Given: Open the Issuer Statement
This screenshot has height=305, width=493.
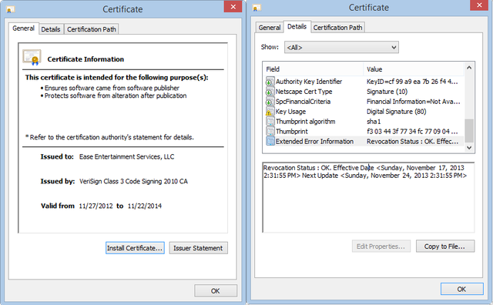Looking at the screenshot, I should pos(198,248).
